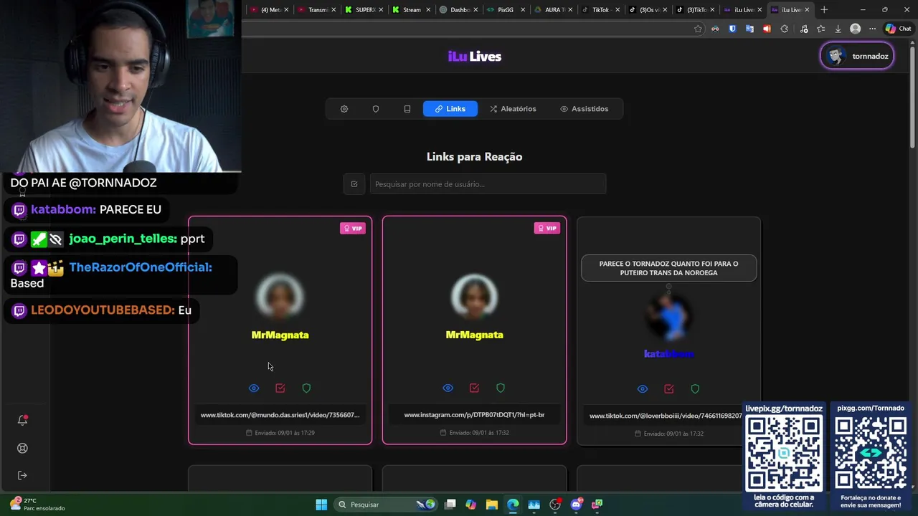Screen dimensions: 918x516
Task: Open Edge settings and more menu
Action: point(872,29)
